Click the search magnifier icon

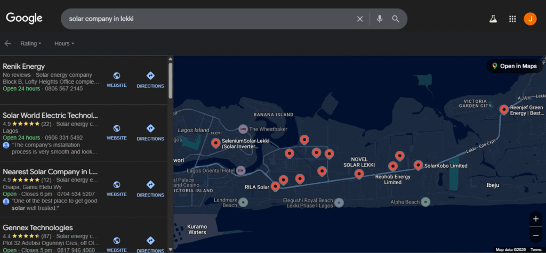coord(396,19)
